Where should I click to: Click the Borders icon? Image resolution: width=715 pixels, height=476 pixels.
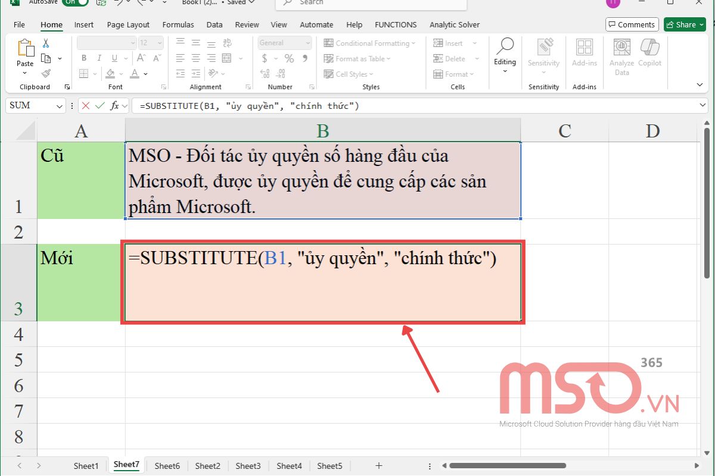[x=83, y=74]
